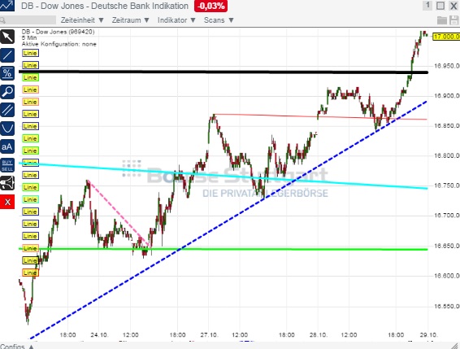The image size is (460, 349).
Task: Open the Scans dropdown
Action: 219,20
